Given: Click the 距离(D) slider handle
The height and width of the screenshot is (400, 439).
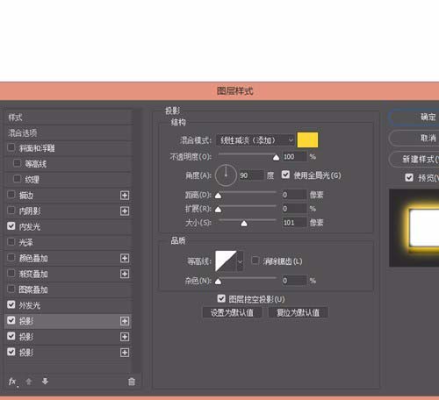Looking at the screenshot, I should [x=218, y=196].
